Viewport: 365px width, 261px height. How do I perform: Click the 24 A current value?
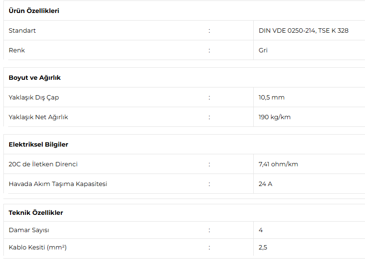265,184
